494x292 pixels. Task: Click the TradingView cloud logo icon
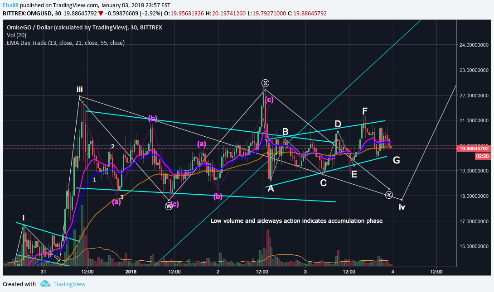(x=45, y=284)
